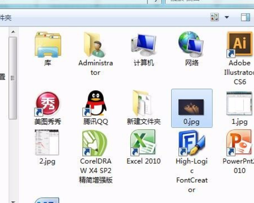The height and width of the screenshot is (203, 254).
Task: Select the 腾讯QQ penguin shortcut
Action: (x=95, y=104)
